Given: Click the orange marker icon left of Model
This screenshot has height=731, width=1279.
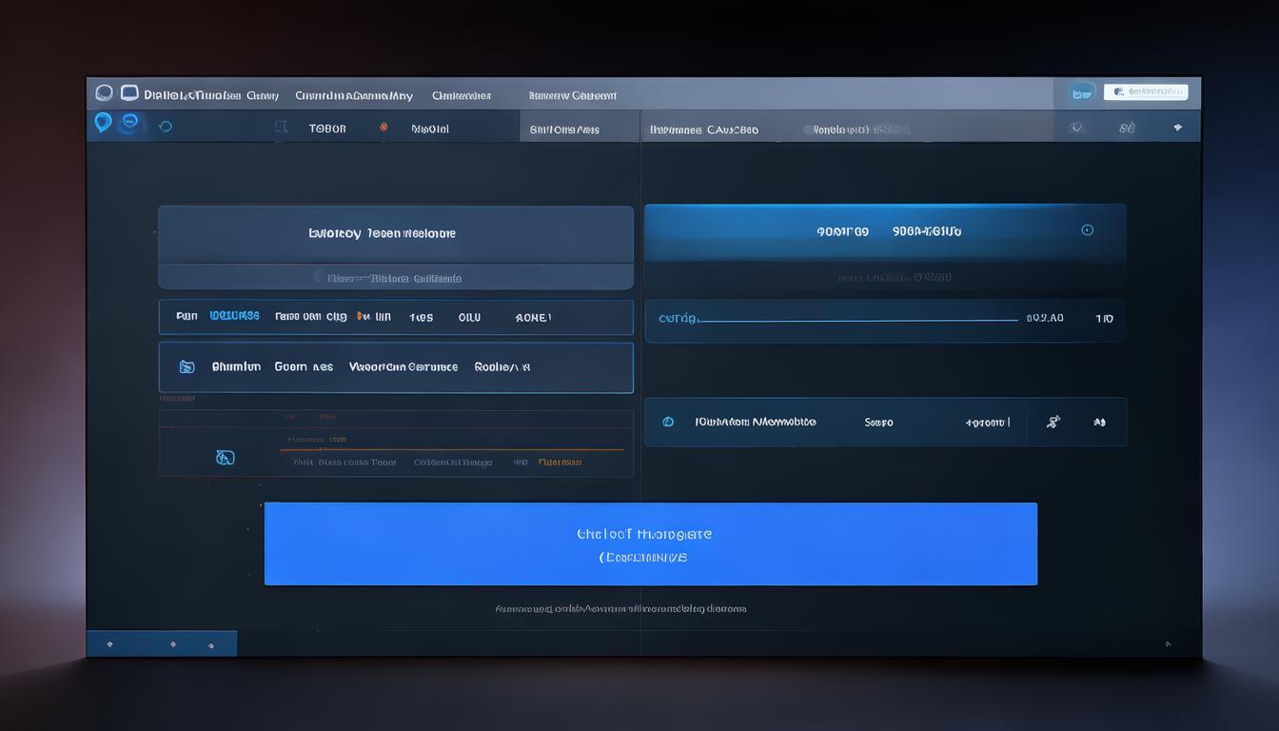Looking at the screenshot, I should 384,127.
